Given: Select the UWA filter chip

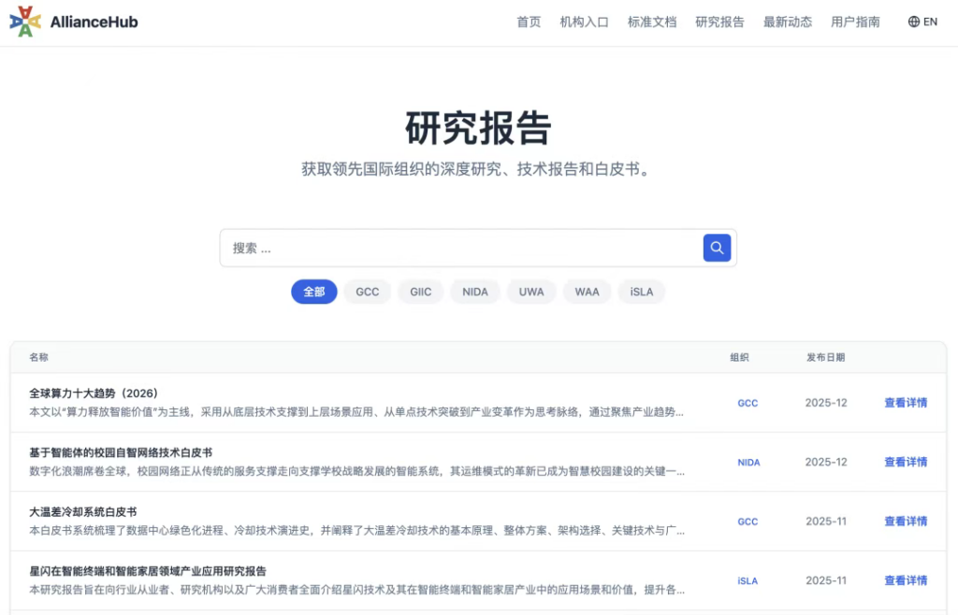Looking at the screenshot, I should [x=531, y=292].
